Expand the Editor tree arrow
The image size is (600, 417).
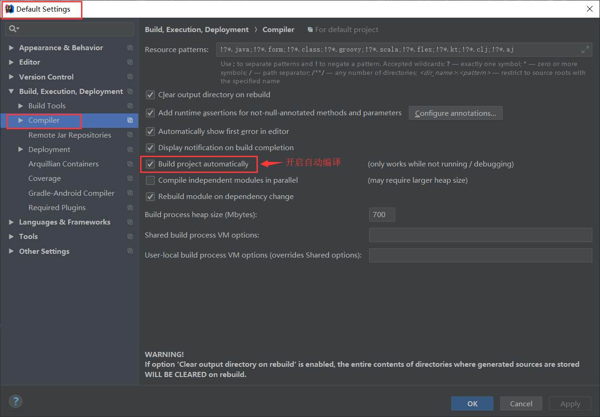(x=12, y=62)
